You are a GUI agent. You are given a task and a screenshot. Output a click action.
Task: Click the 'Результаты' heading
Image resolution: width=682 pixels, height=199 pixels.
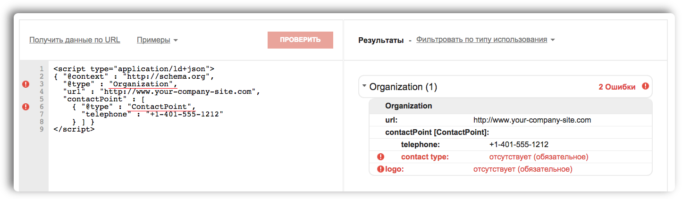tap(381, 40)
